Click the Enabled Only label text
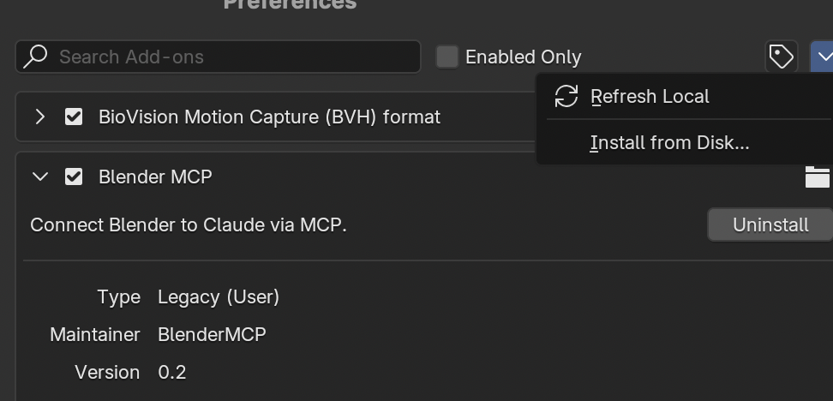Image resolution: width=833 pixels, height=401 pixels. coord(524,57)
